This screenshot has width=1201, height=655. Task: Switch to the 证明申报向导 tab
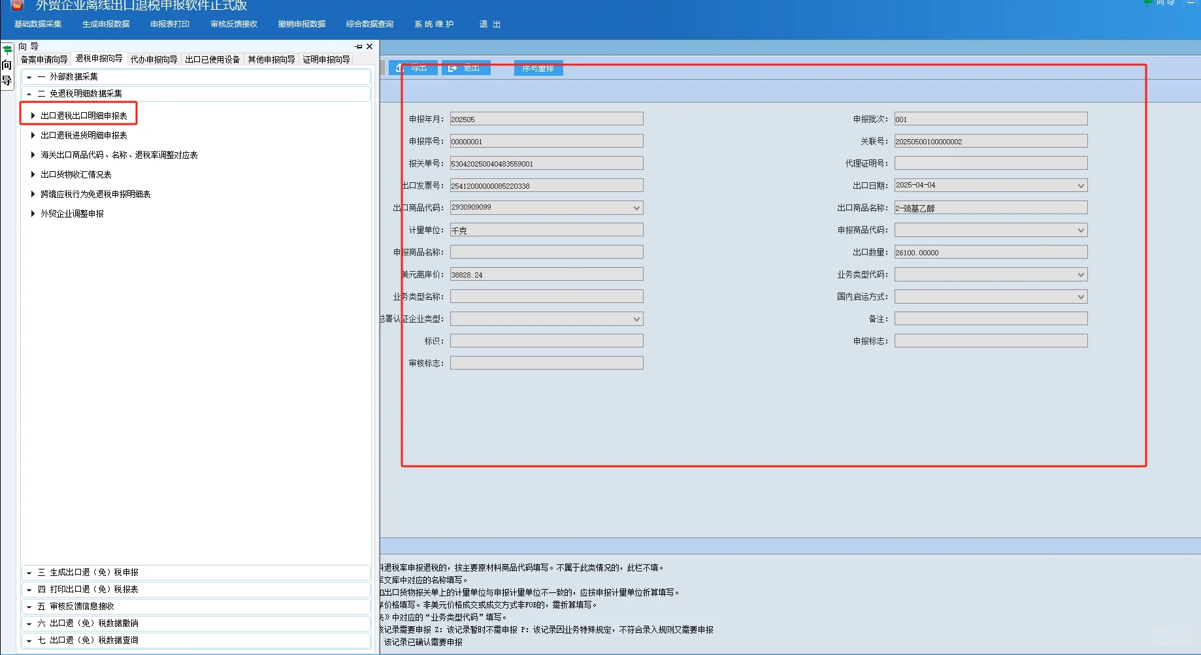326,59
